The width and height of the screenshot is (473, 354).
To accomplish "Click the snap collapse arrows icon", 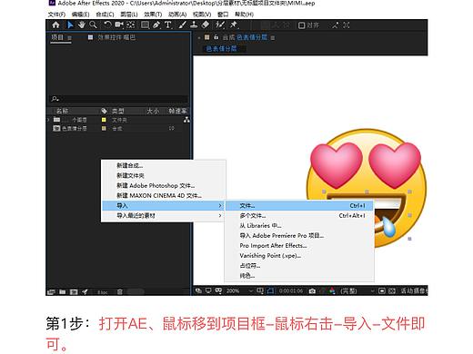I will [x=335, y=25].
